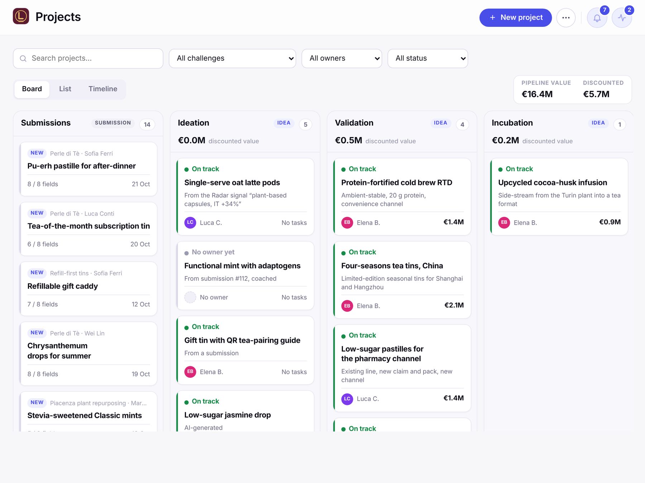This screenshot has height=483, width=645.
Task: Open Four-seasons tea tins, China card
Action: click(x=402, y=280)
